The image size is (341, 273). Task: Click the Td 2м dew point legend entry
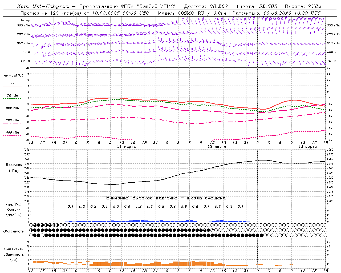coord(12,95)
